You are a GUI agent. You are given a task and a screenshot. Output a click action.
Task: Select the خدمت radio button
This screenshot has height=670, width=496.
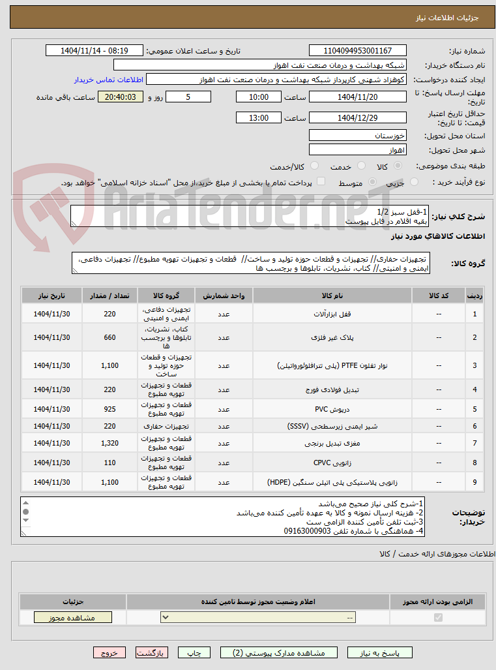click(x=361, y=166)
